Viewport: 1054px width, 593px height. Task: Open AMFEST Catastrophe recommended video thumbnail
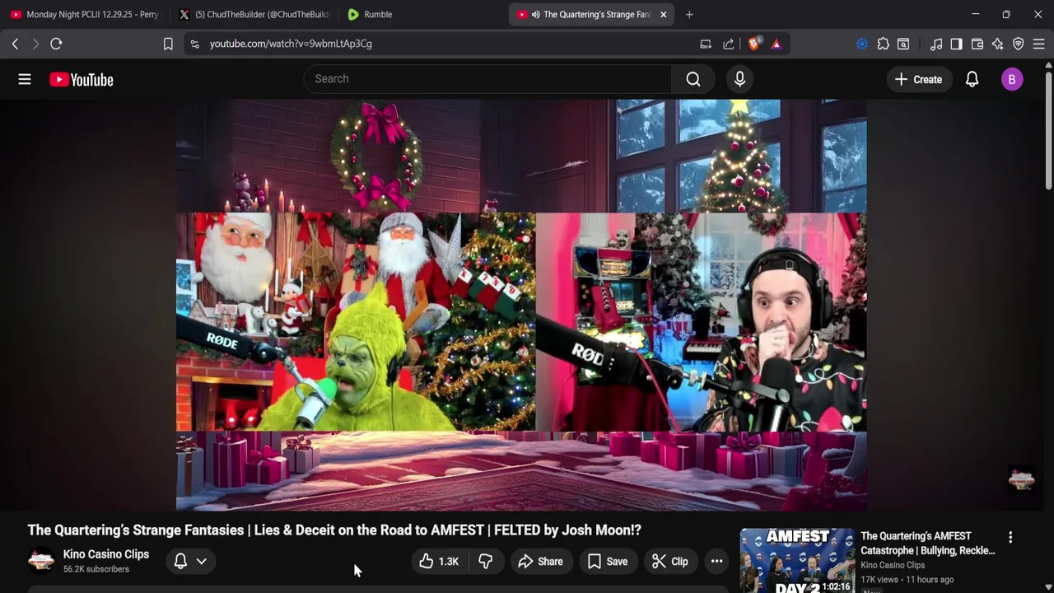pos(797,561)
